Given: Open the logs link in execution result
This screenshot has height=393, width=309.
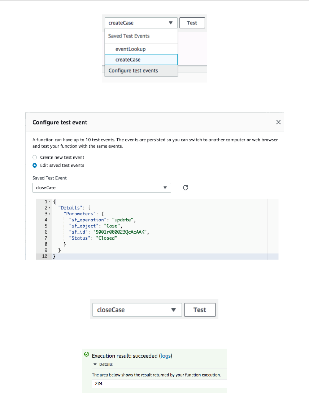Looking at the screenshot, I should 166,356.
